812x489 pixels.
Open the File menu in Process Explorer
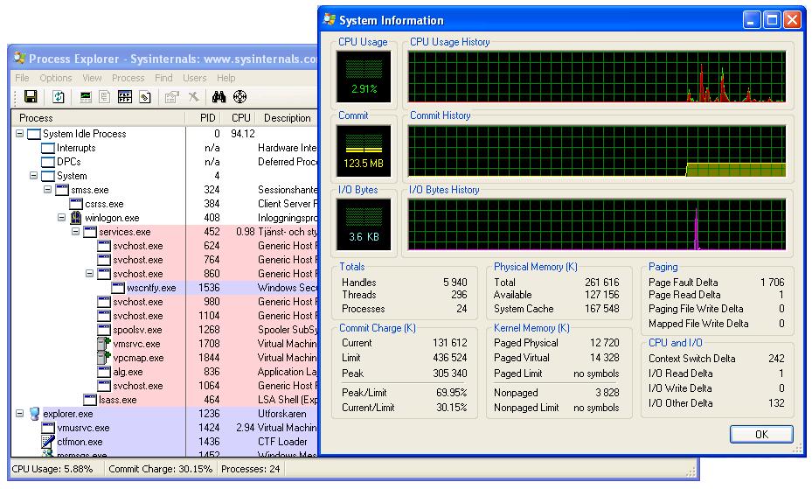pos(22,78)
